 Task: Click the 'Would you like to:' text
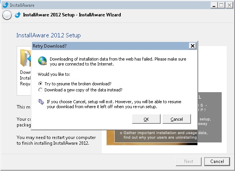[54, 74]
